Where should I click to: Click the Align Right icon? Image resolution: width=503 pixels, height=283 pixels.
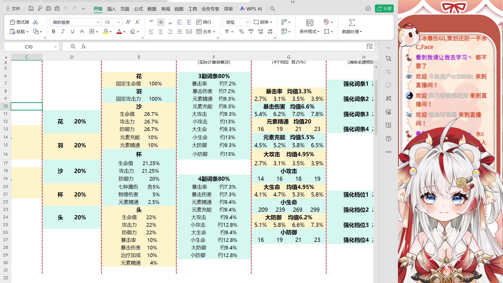pyautogui.click(x=170, y=31)
